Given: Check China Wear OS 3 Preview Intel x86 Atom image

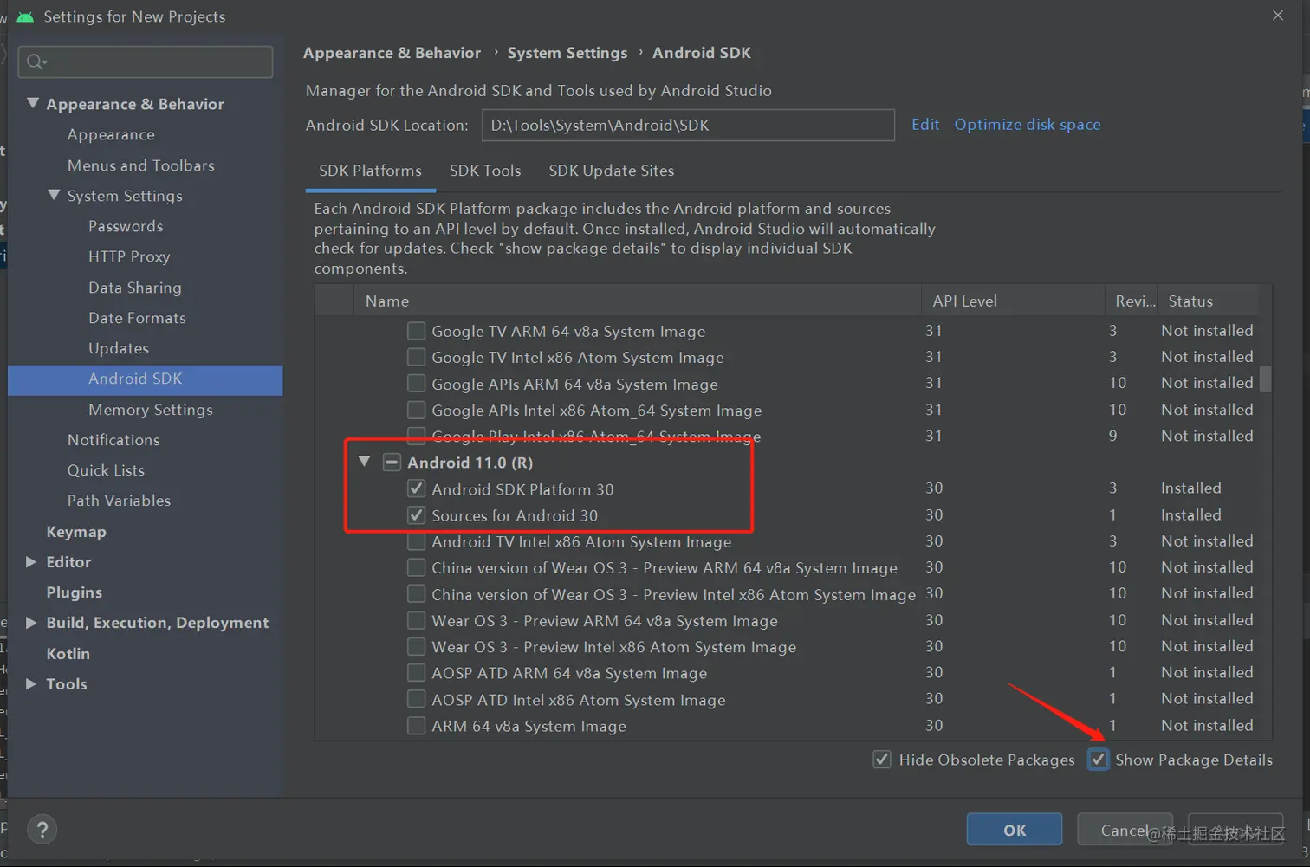Looking at the screenshot, I should (x=417, y=595).
